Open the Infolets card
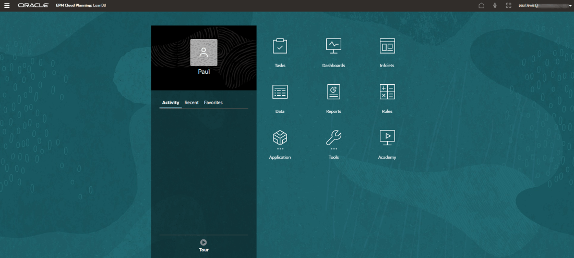Viewport: 574px width, 258px height. point(387,46)
